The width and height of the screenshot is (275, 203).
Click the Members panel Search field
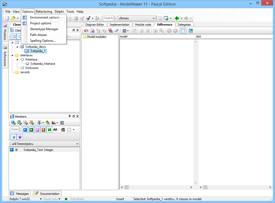click(x=15, y=129)
